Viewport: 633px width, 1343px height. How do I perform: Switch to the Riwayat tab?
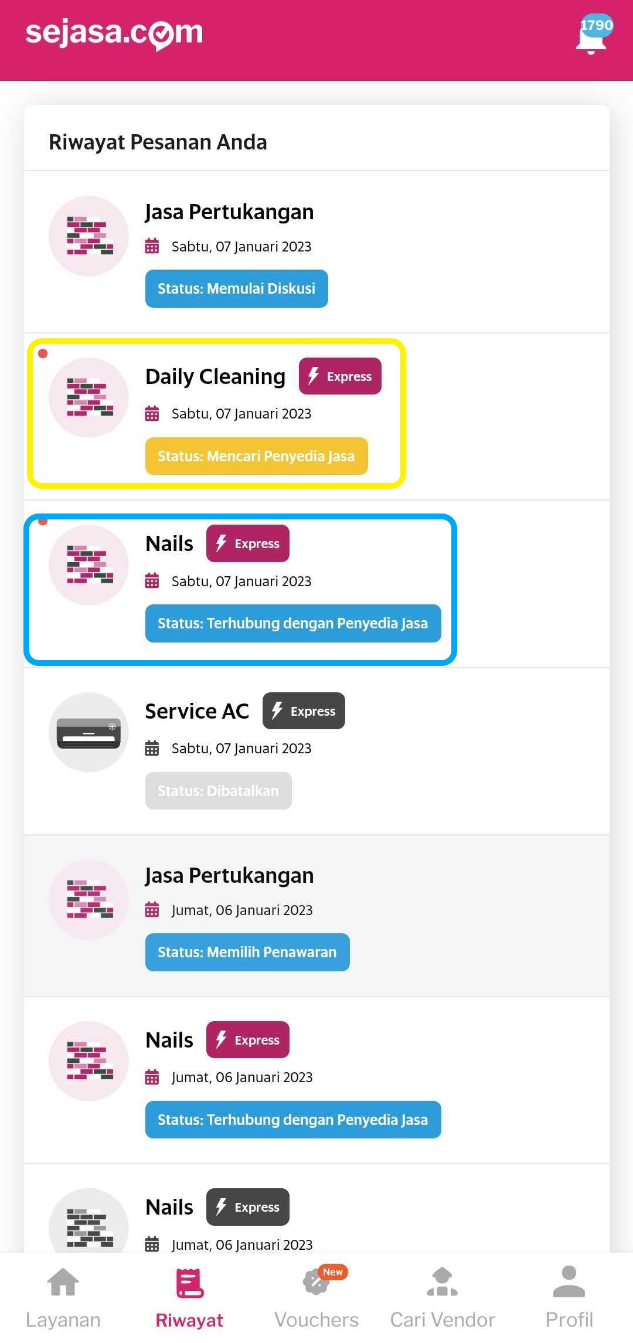click(189, 1296)
